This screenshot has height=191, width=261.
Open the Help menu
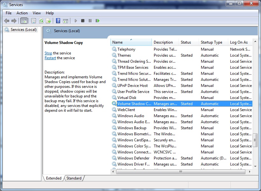[50, 13]
